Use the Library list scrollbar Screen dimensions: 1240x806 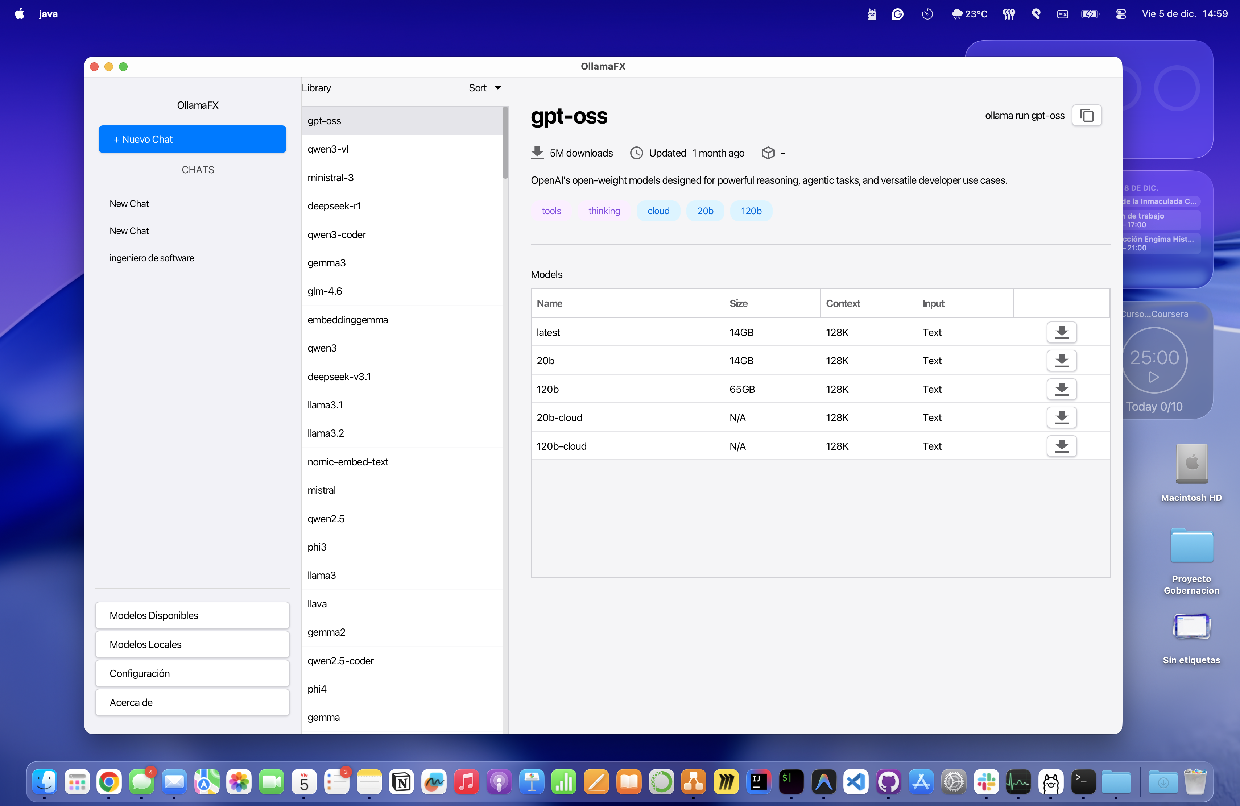(x=505, y=143)
